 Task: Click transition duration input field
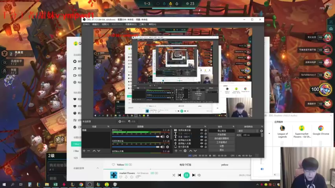coord(251,135)
